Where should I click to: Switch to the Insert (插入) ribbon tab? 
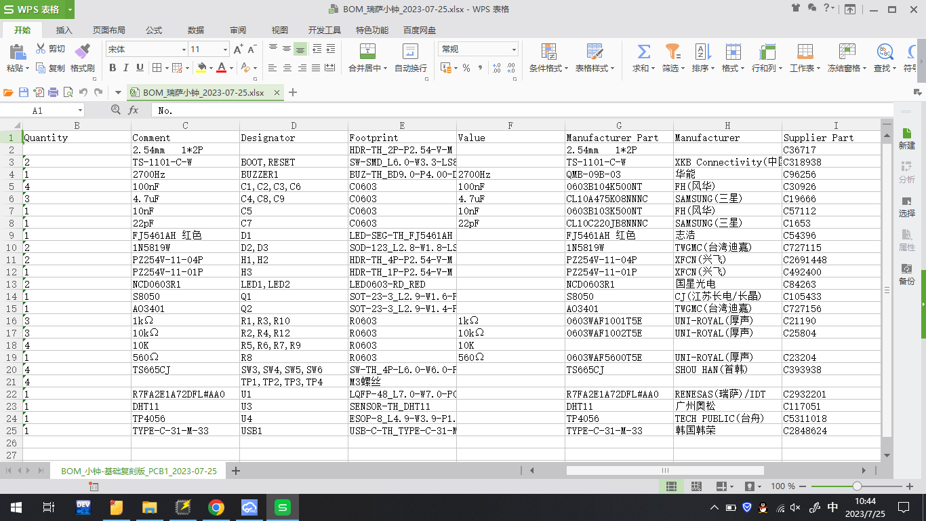(64, 31)
